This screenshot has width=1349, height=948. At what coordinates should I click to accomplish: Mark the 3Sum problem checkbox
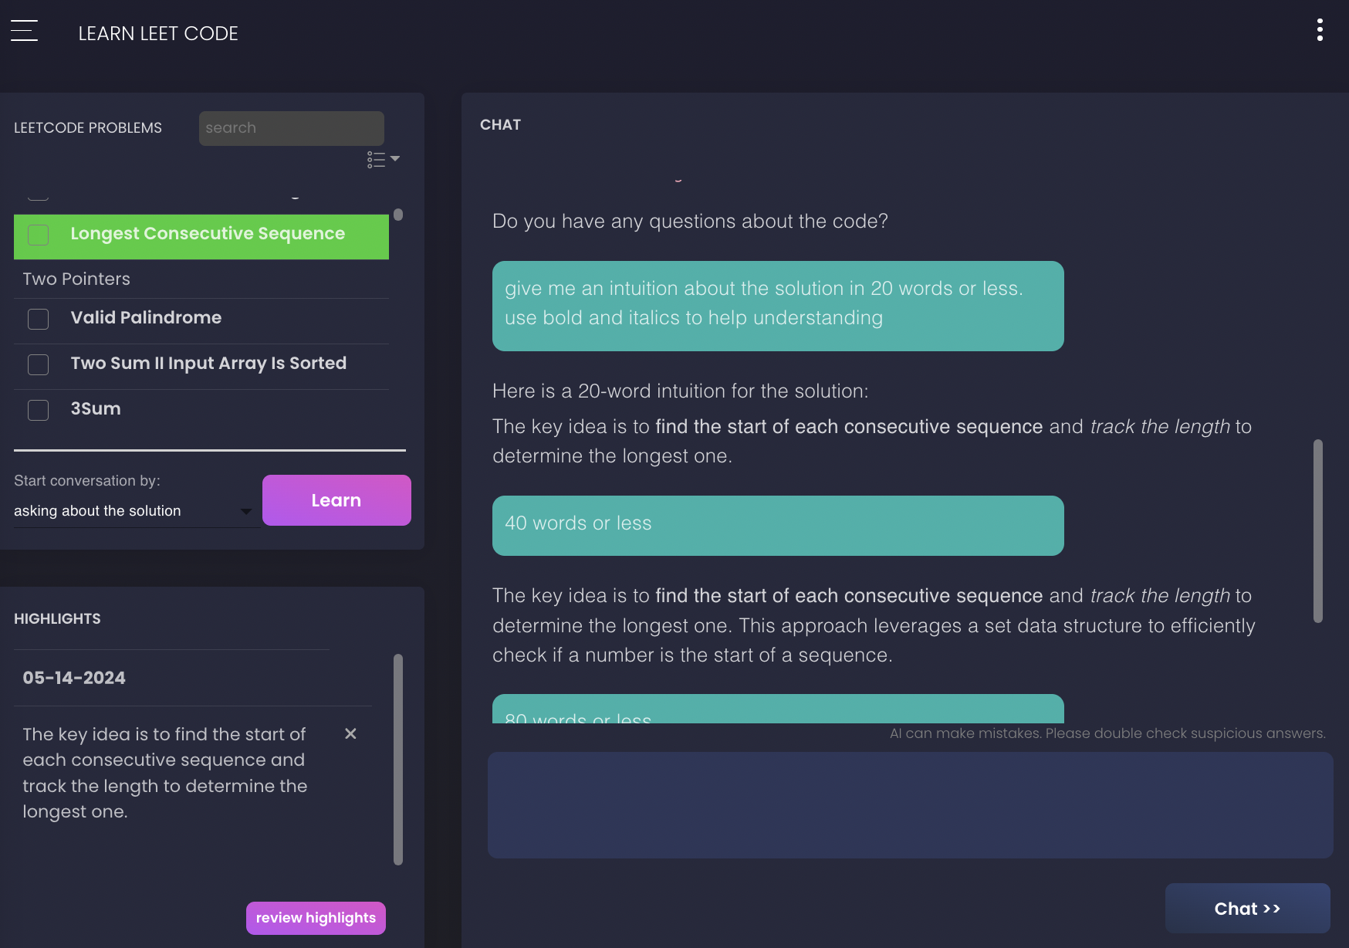[39, 410]
